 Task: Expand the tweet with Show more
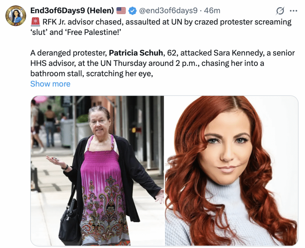(x=50, y=84)
